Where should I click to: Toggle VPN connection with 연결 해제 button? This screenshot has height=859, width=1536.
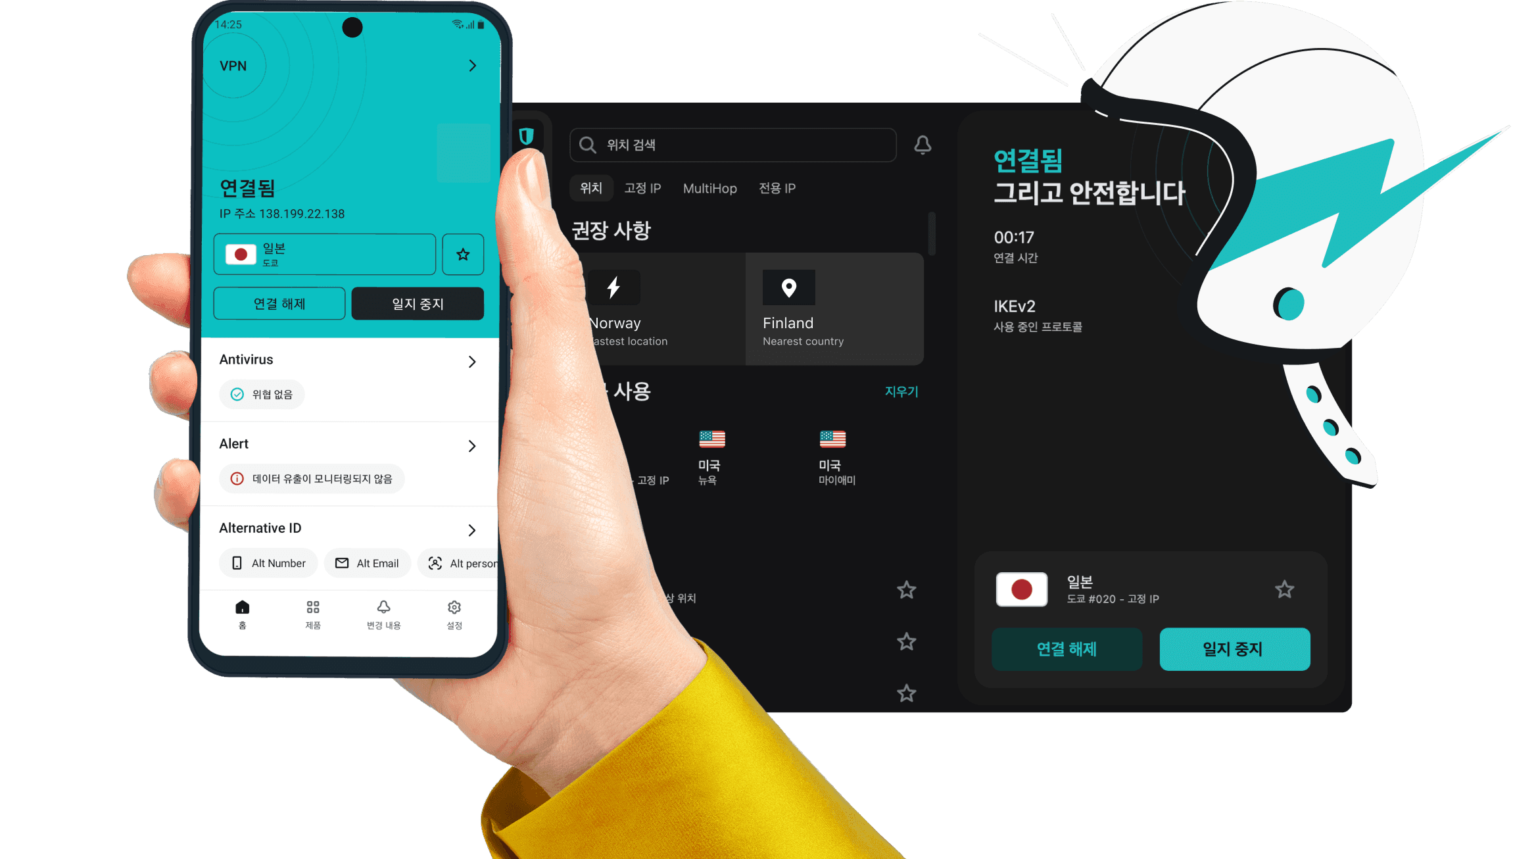click(279, 304)
